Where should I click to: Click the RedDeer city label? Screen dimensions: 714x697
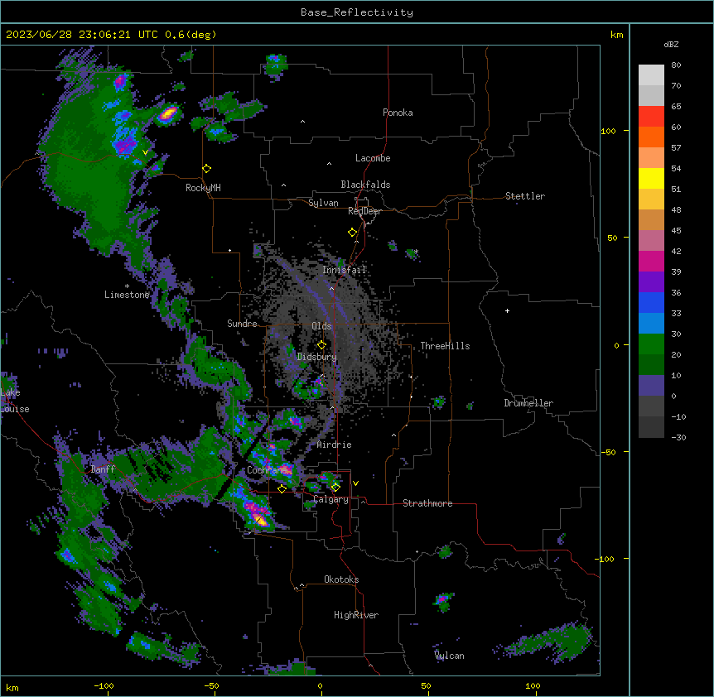(x=364, y=211)
